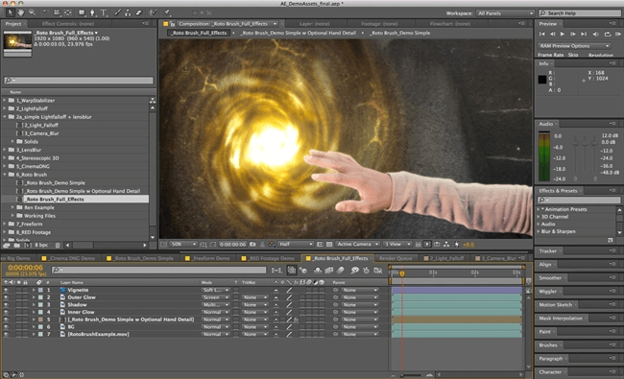
Task: Click the Show Channel icon in viewer
Action: click(x=272, y=244)
